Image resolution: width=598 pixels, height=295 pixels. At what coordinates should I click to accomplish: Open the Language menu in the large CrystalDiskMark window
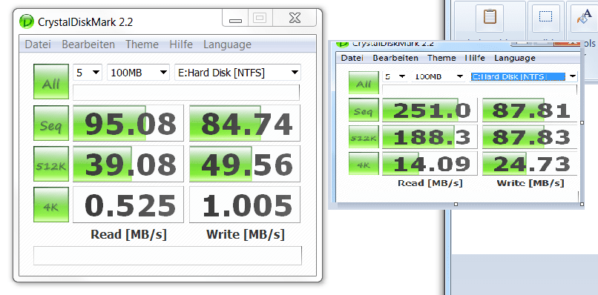227,44
